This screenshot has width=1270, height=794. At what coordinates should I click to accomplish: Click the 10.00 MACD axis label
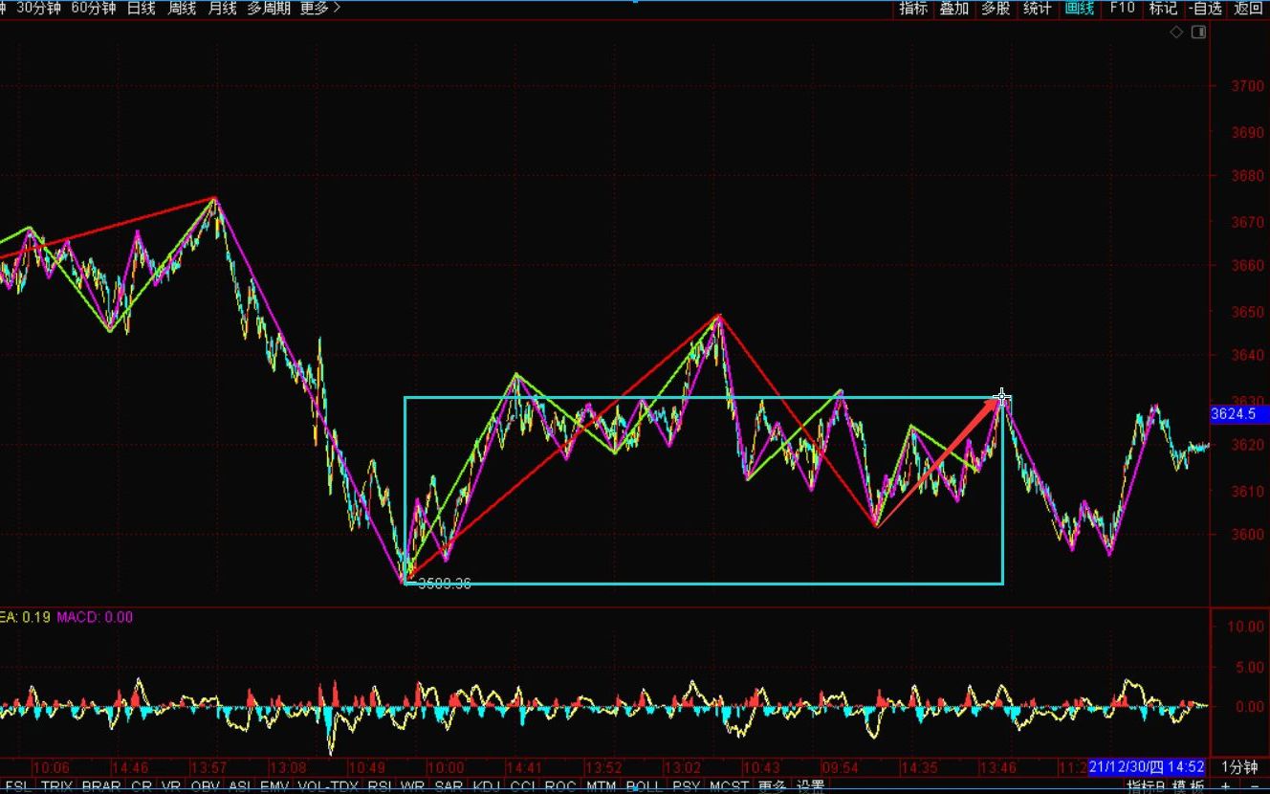(x=1247, y=627)
